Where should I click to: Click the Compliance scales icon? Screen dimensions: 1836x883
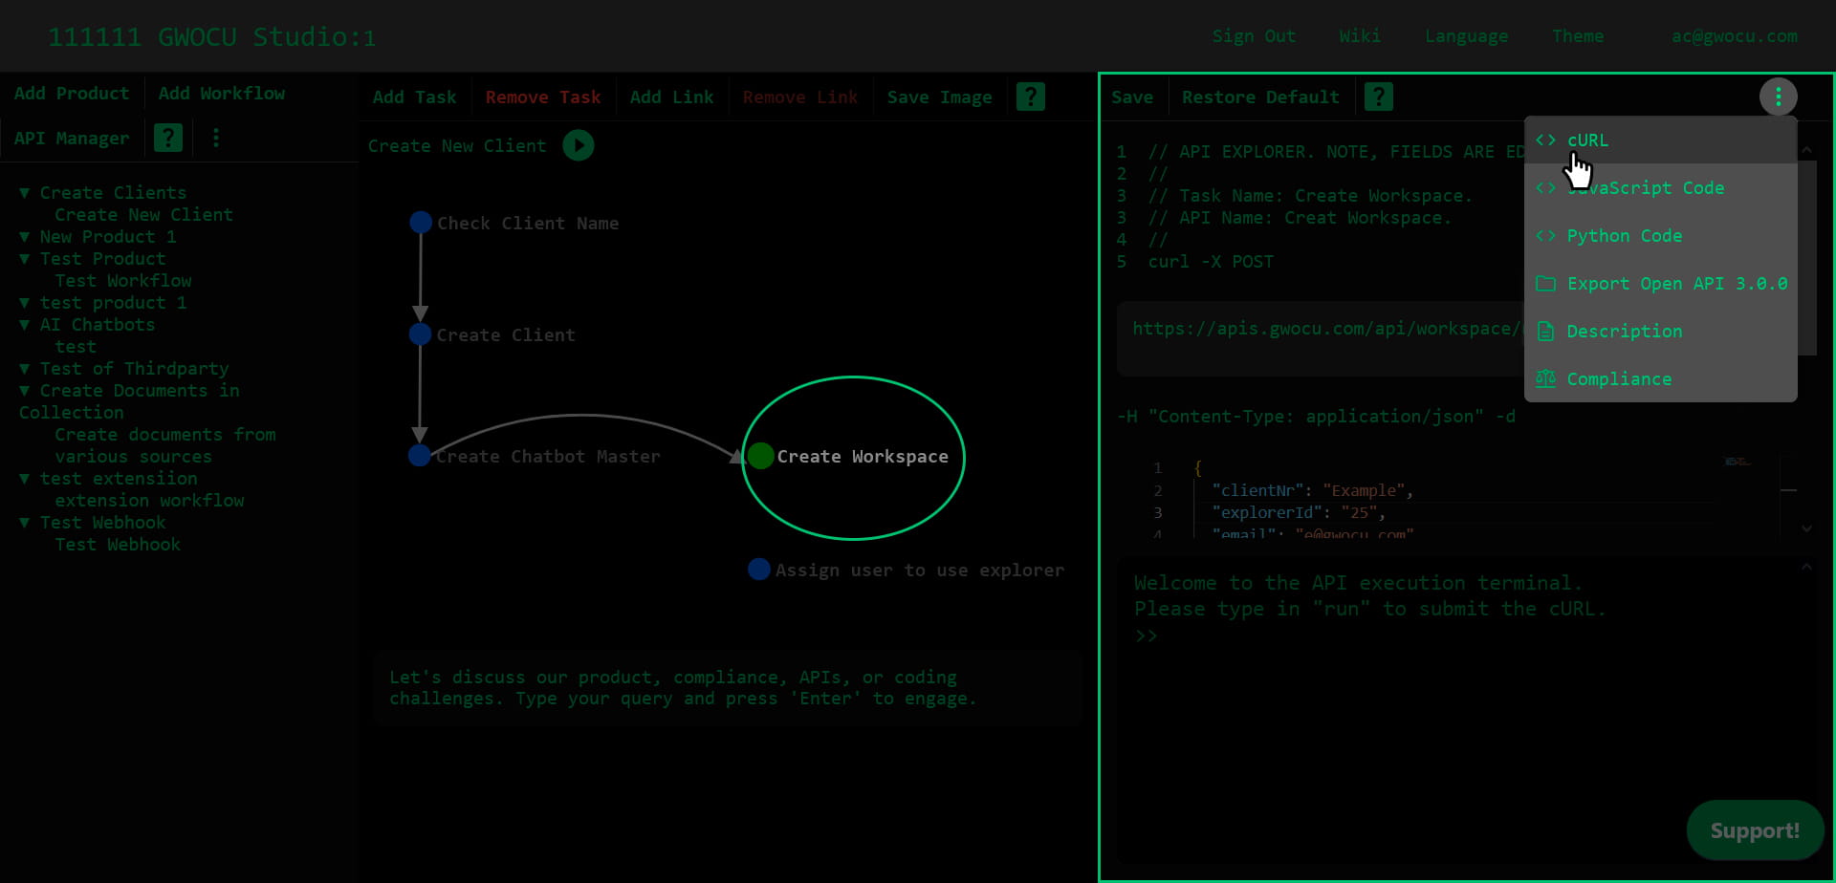point(1545,378)
